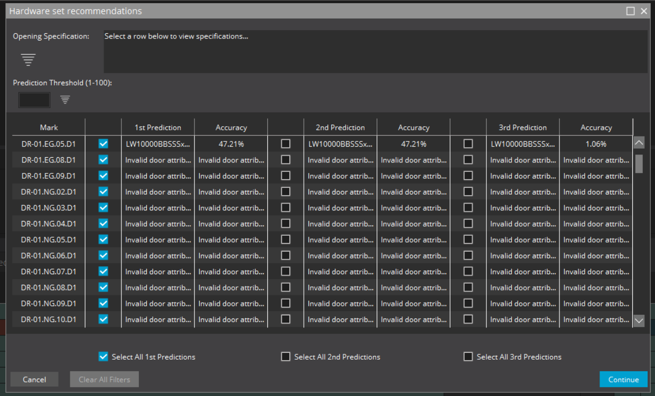Click the Prediction Threshold input field

coord(34,100)
